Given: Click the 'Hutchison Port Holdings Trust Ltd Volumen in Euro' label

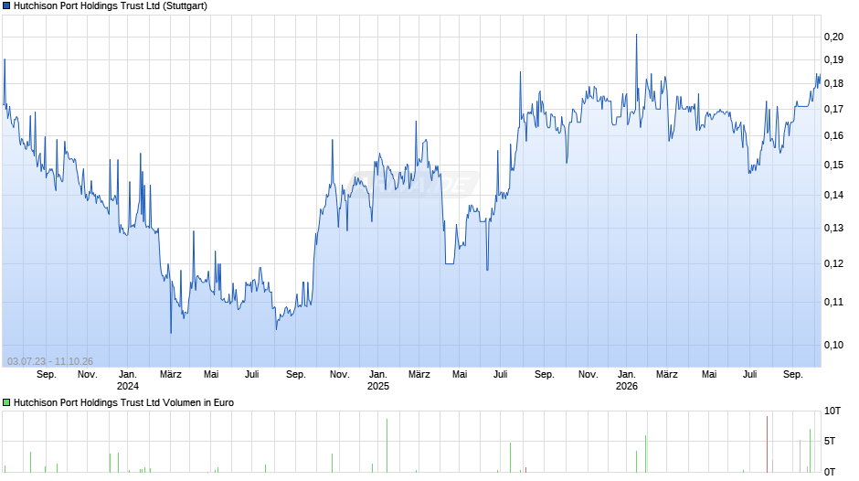Looking at the screenshot, I should pos(123,402).
